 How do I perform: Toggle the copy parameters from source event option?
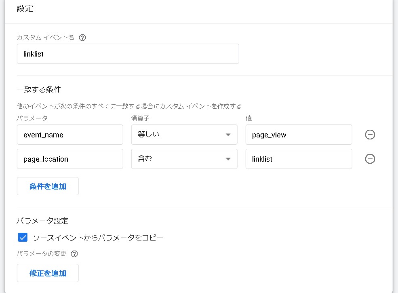22,237
